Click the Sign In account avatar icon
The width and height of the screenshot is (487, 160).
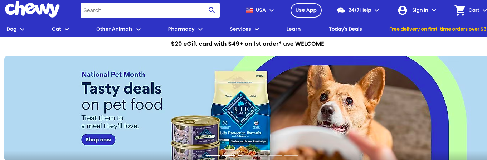403,10
